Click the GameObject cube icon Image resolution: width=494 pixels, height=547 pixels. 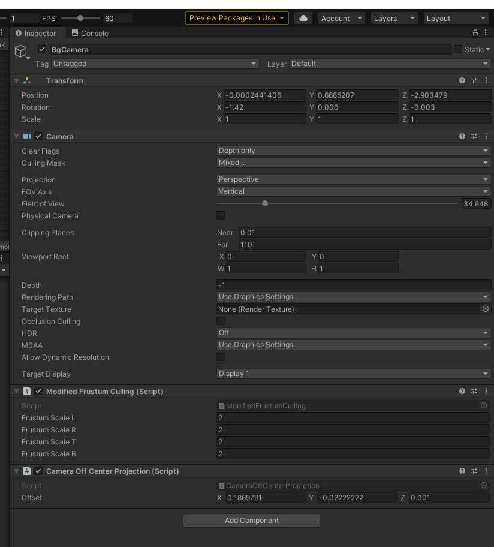(21, 51)
